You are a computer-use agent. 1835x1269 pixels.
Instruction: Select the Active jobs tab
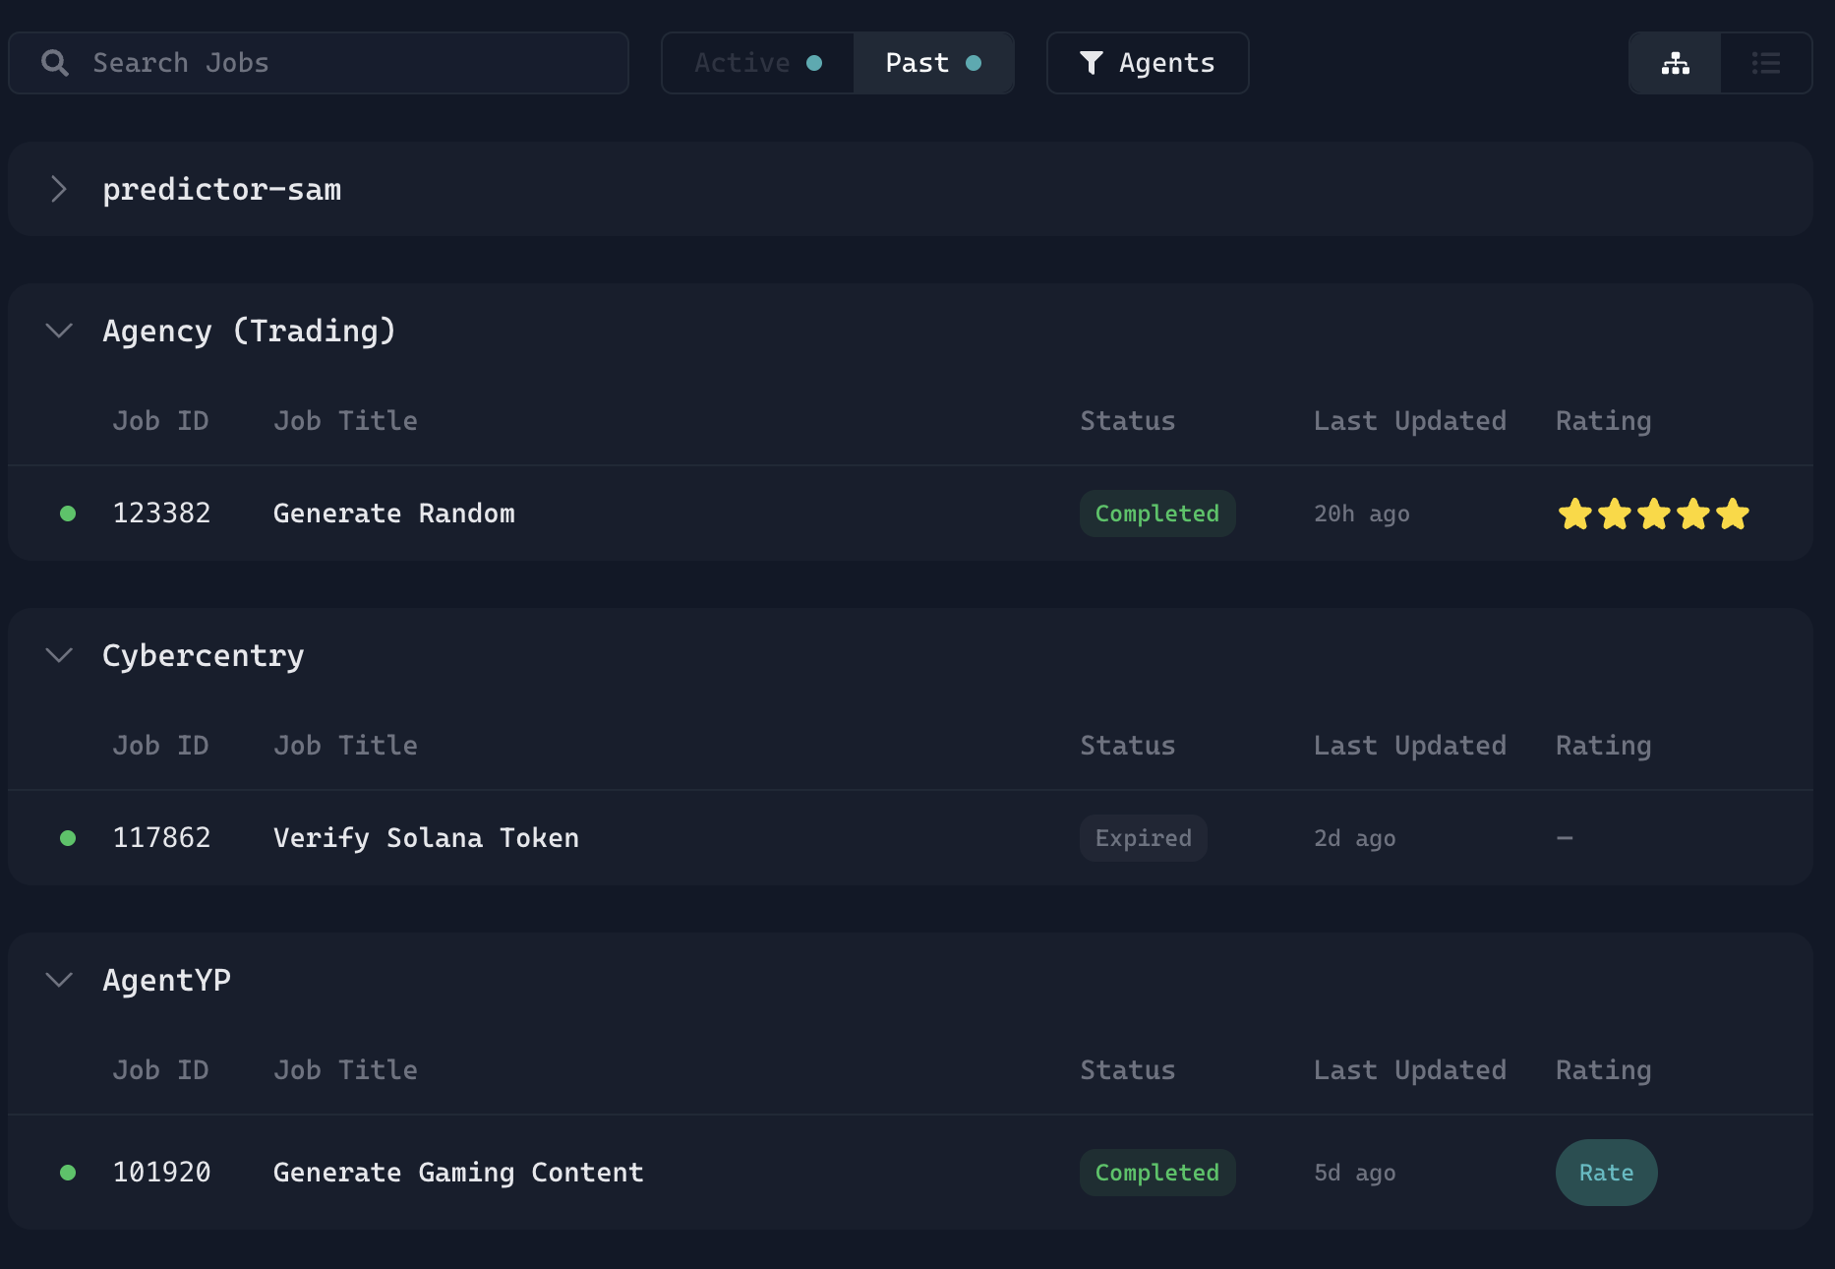[x=757, y=63]
